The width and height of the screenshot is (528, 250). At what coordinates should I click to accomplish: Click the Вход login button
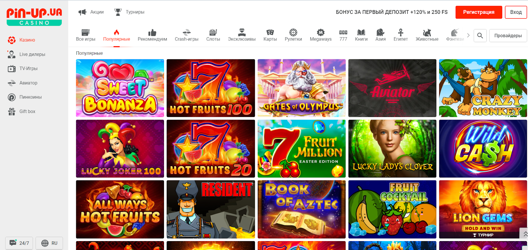[516, 12]
